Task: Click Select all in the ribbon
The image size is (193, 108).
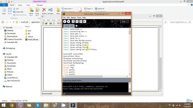Action: tap(100, 9)
